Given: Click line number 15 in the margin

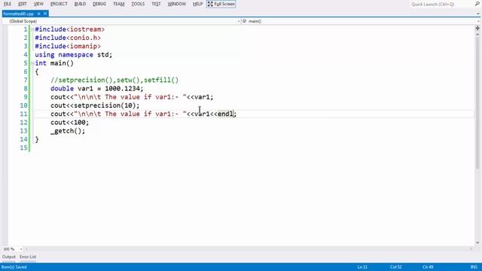Looking at the screenshot, I should click(x=23, y=148).
